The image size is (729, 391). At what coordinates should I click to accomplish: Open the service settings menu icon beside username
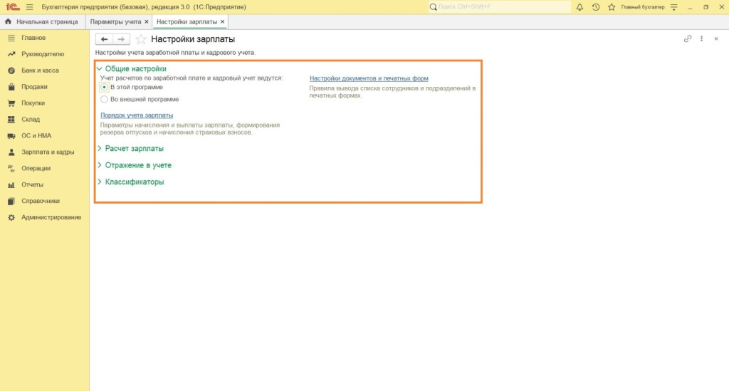[672, 7]
